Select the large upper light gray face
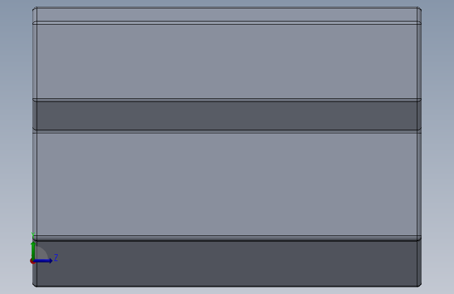454x294 pixels. [x=227, y=61]
